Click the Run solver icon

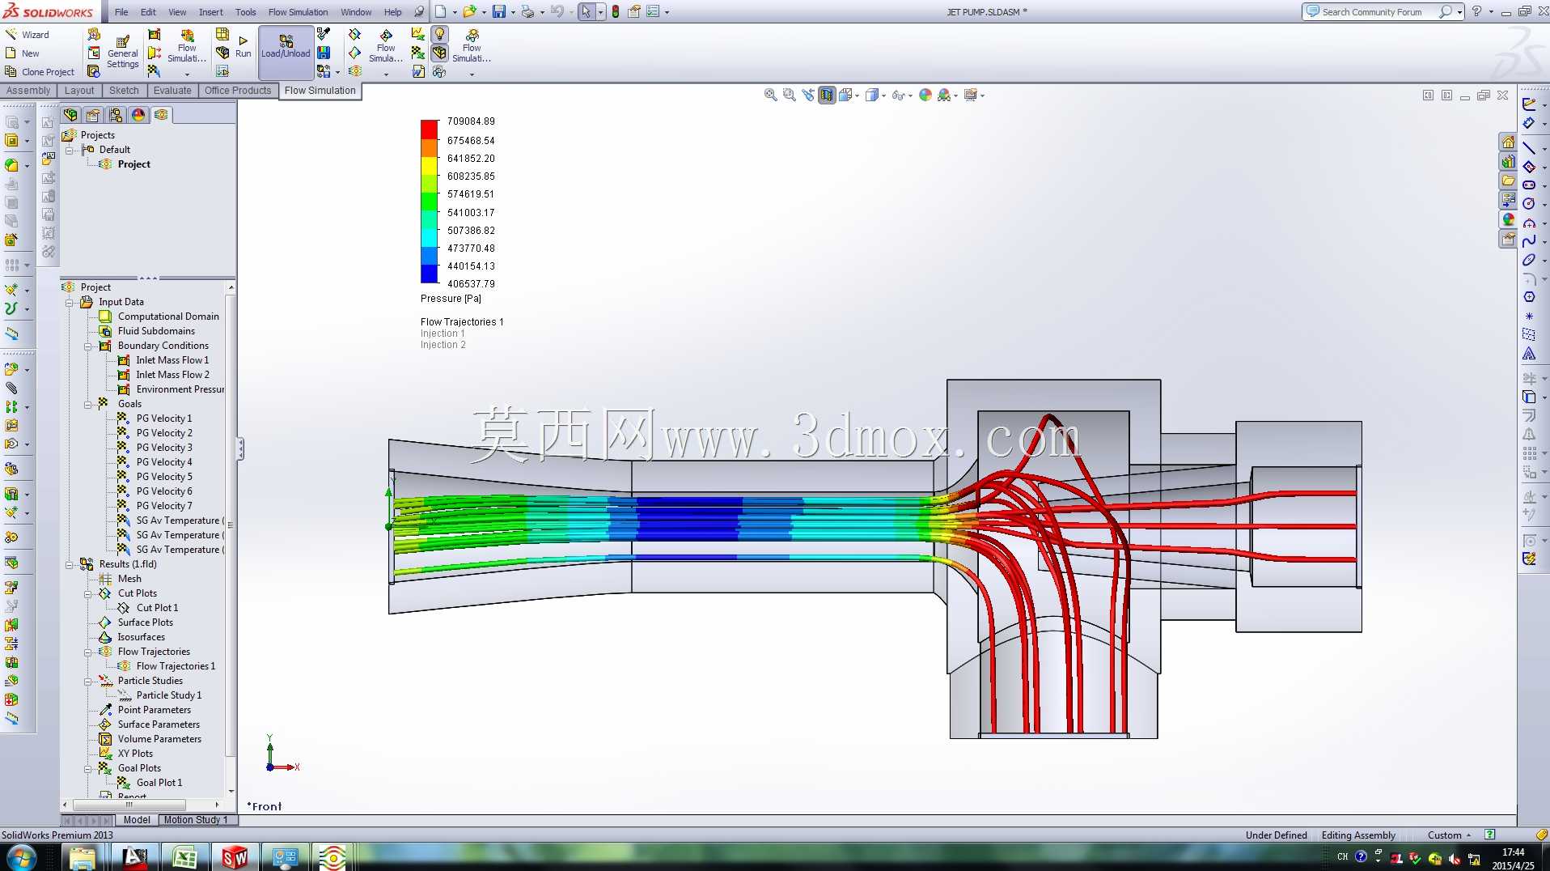[243, 40]
